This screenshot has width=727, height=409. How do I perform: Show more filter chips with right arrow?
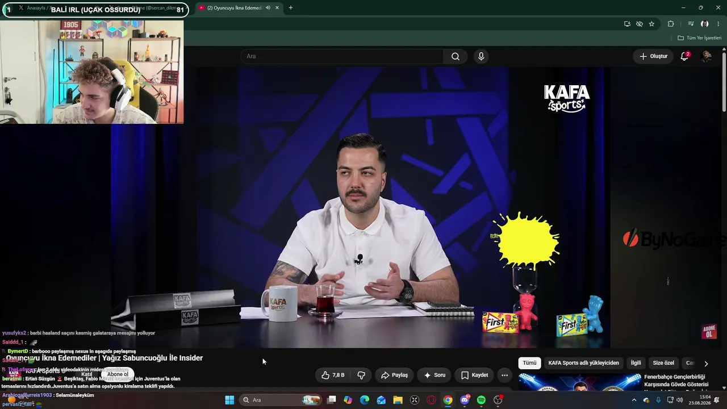706,364
